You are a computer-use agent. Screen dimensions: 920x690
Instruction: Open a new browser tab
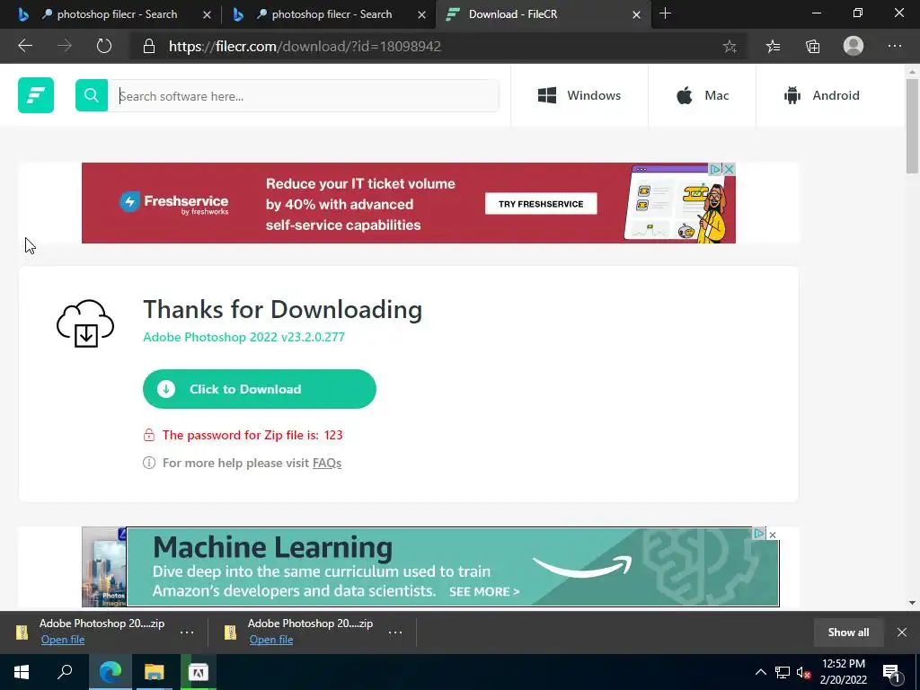coord(665,13)
